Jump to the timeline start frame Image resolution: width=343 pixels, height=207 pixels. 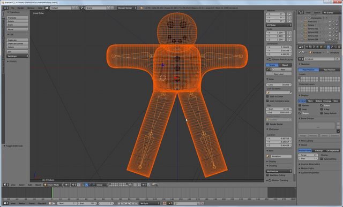click(119, 203)
